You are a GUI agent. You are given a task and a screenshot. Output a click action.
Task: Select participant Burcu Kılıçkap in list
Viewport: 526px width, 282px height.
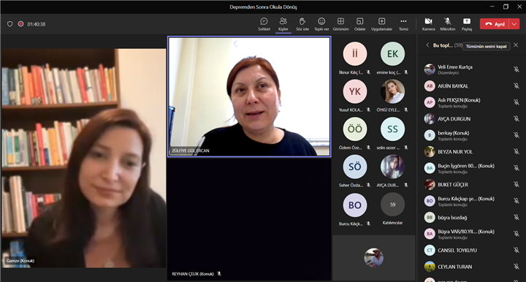[x=472, y=201]
